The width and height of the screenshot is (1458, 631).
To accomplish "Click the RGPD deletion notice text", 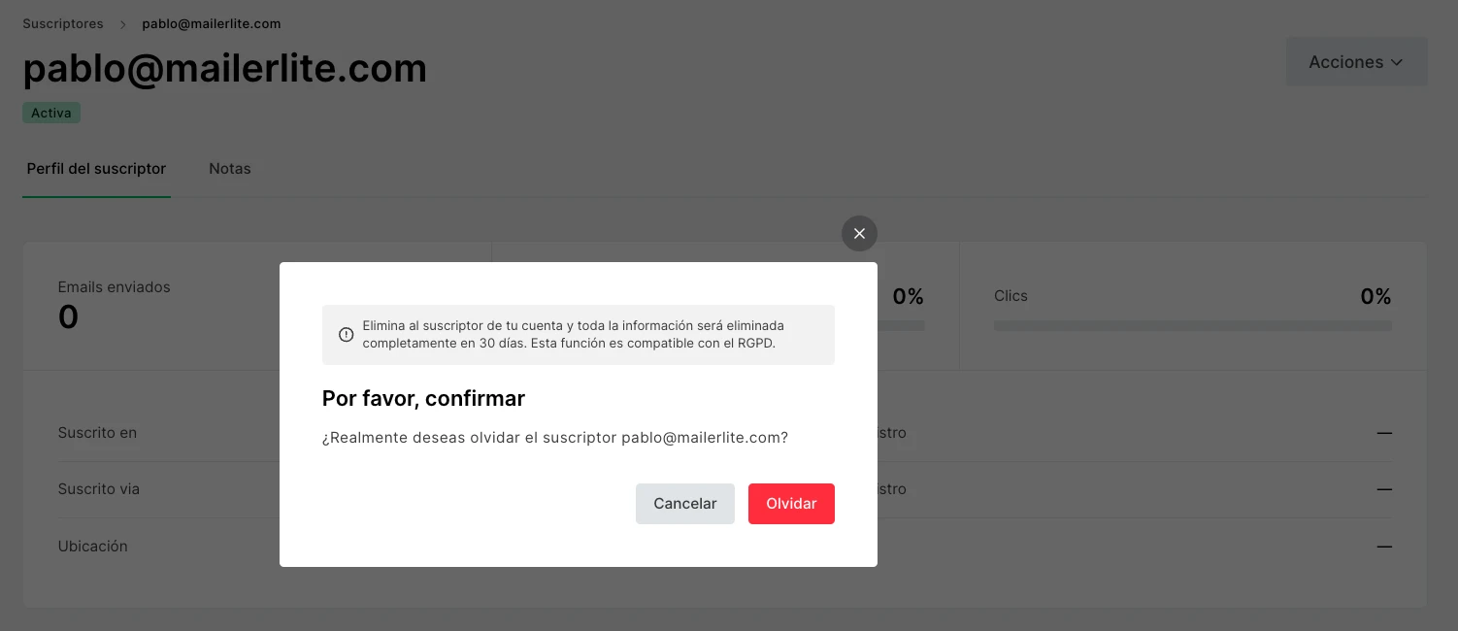I will coord(573,334).
